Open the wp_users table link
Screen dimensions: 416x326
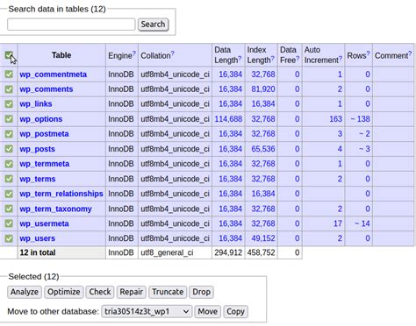point(37,238)
